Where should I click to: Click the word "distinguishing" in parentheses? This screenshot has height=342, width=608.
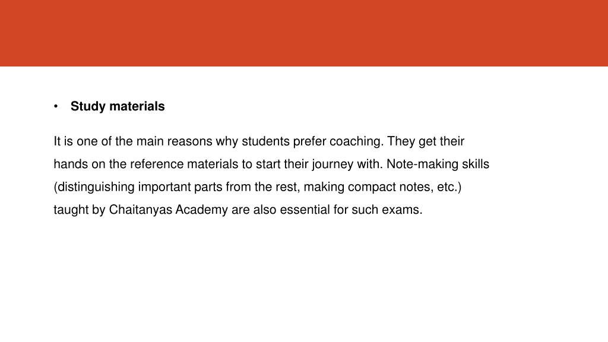click(x=96, y=187)
